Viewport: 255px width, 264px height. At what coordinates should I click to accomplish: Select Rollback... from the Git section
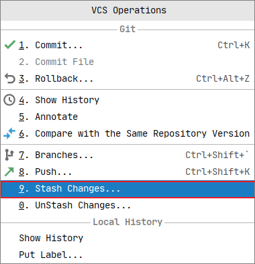(127, 78)
